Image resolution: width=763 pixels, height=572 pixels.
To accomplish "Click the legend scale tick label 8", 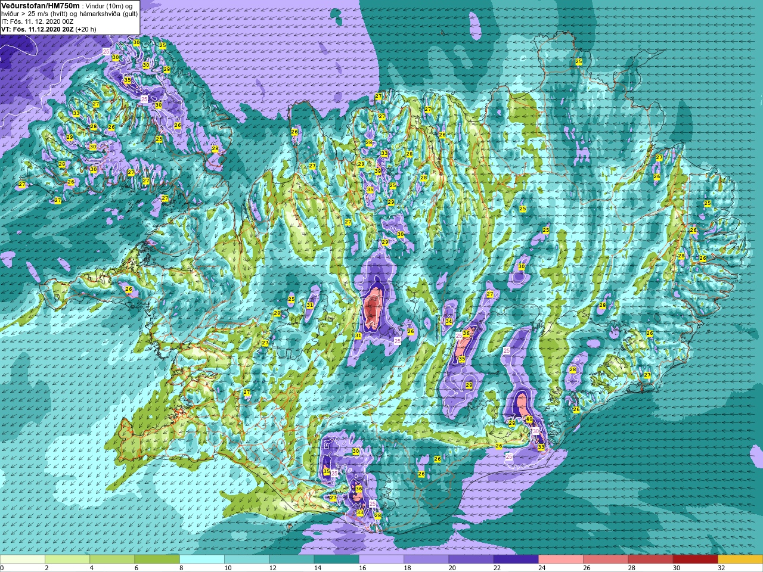I will pos(180,568).
